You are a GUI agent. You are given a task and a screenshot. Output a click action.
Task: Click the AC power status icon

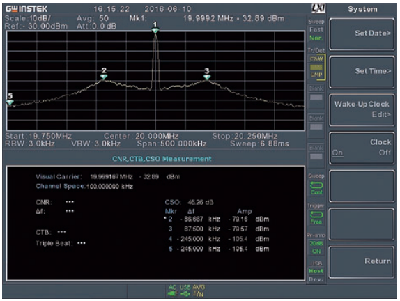172,291
